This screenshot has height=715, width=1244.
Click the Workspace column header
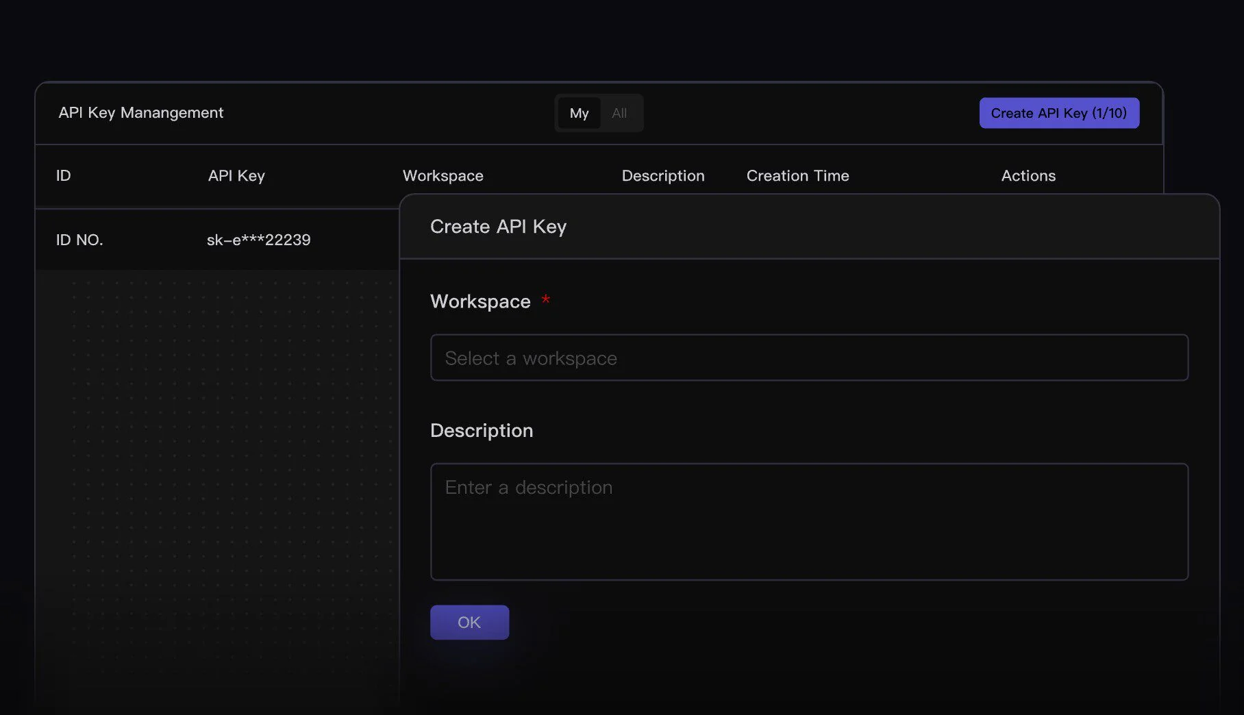pyautogui.click(x=443, y=176)
